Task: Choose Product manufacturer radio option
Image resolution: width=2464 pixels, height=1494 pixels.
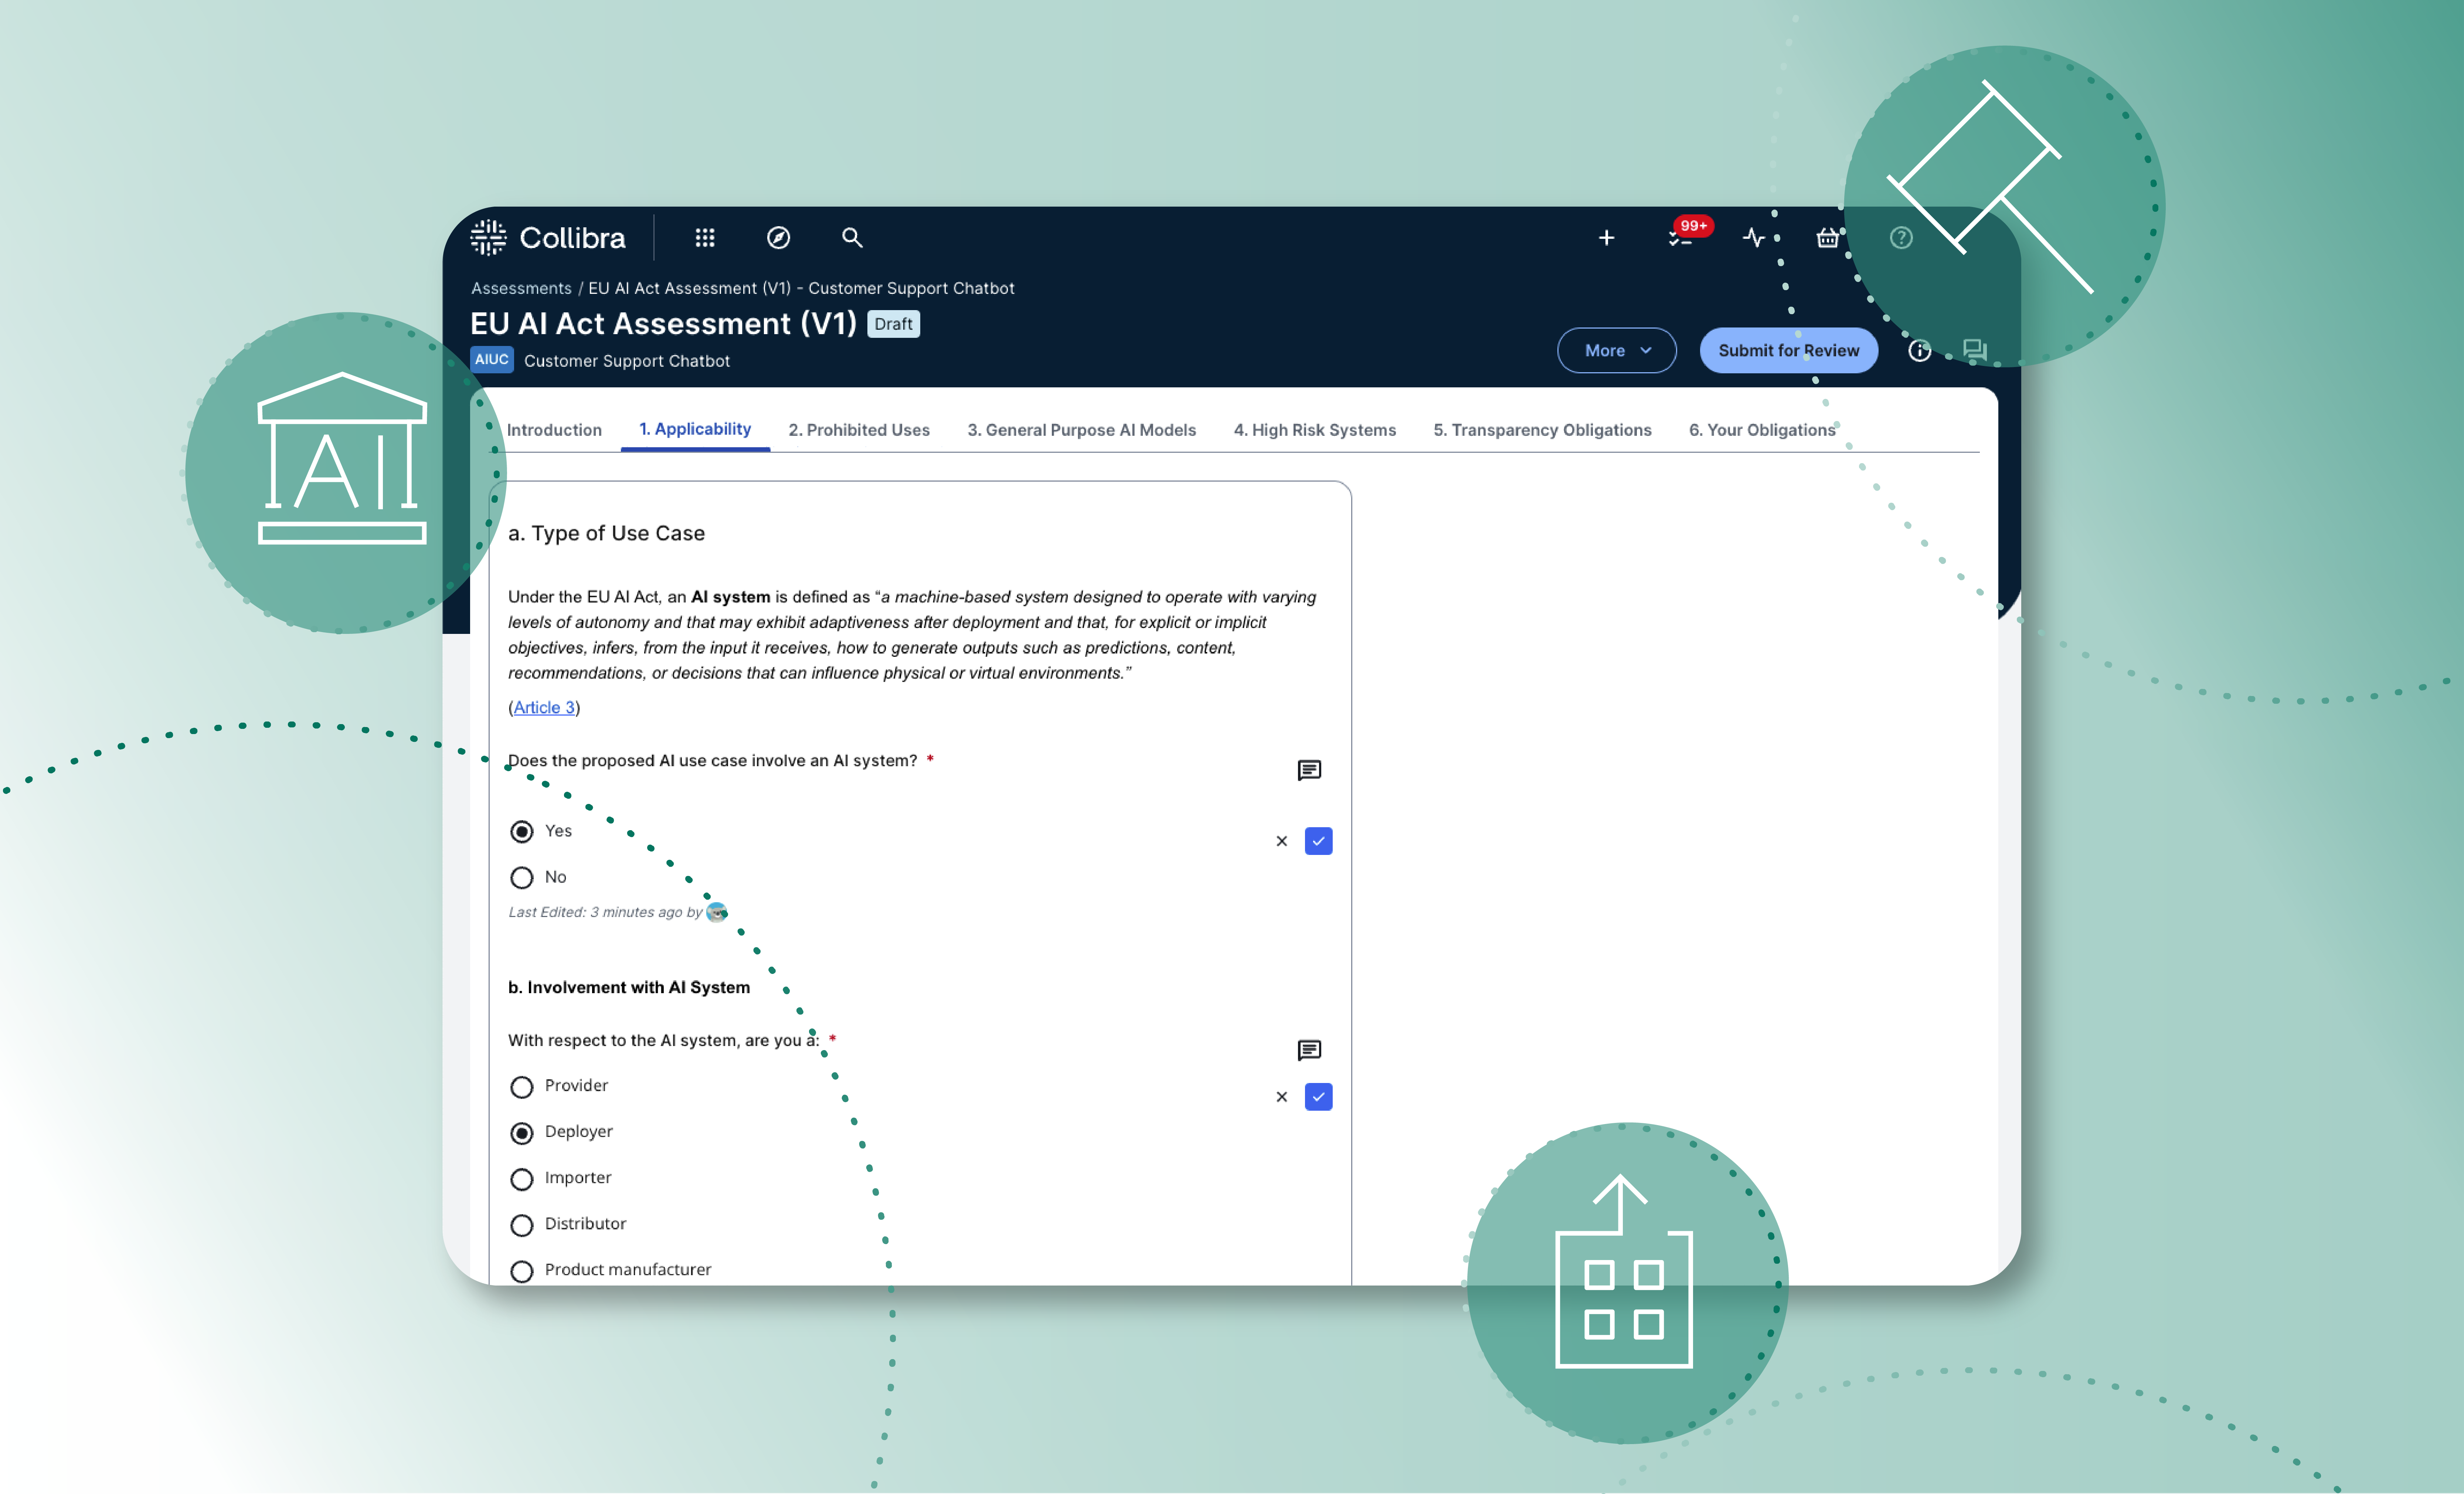Action: pyautogui.click(x=522, y=1271)
